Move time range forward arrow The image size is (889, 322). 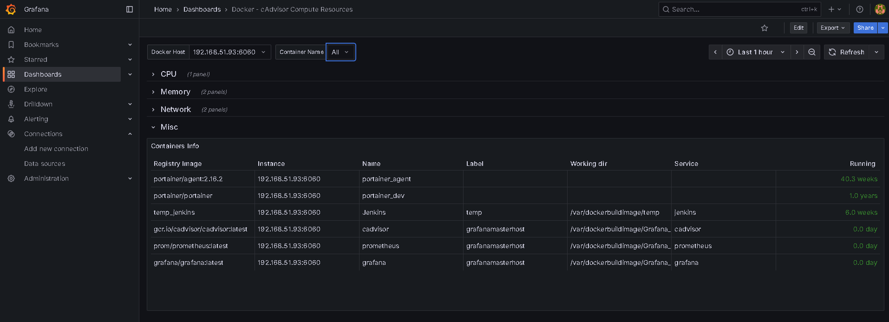click(x=797, y=52)
